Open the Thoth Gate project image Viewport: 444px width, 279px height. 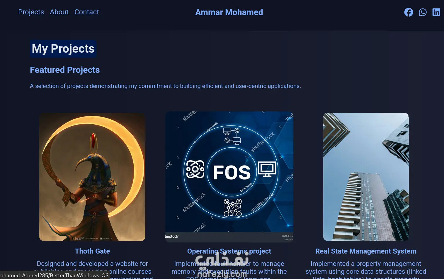point(92,177)
